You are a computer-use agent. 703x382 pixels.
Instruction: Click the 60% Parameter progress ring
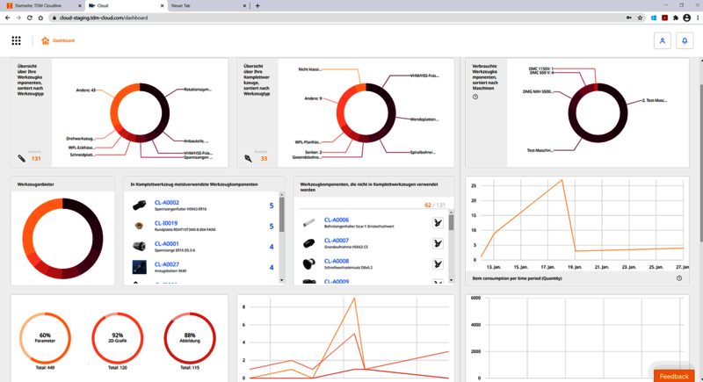[45, 337]
